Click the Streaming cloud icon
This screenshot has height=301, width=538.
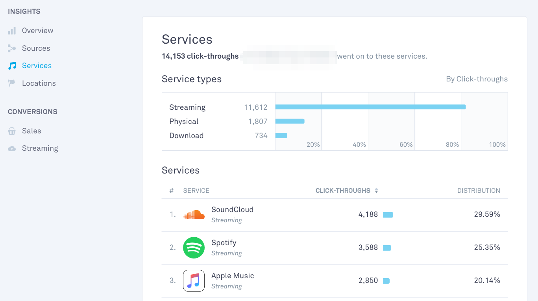tap(12, 148)
